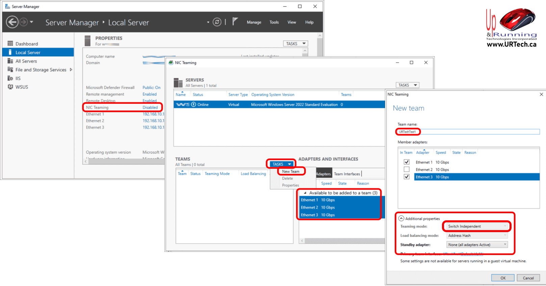The width and height of the screenshot is (546, 286).
Task: Open the TASKS dropdown in the TEAMS section
Action: coord(281,164)
